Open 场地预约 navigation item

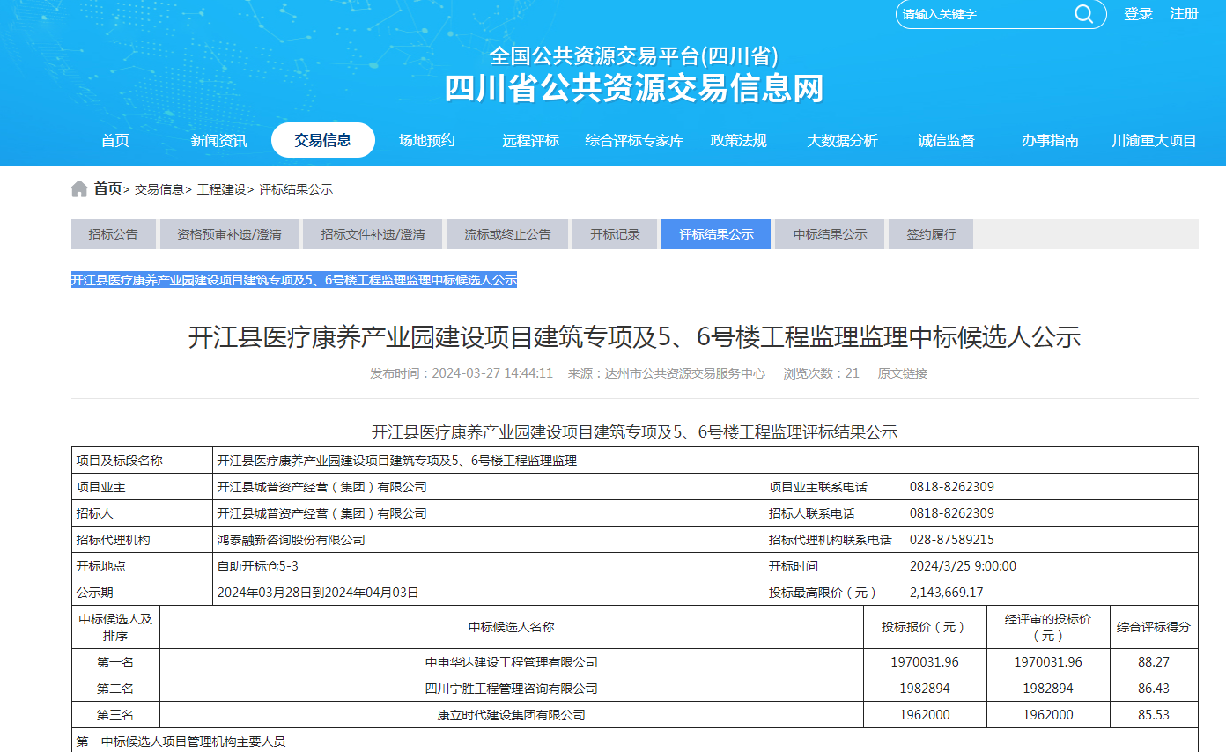coord(427,141)
